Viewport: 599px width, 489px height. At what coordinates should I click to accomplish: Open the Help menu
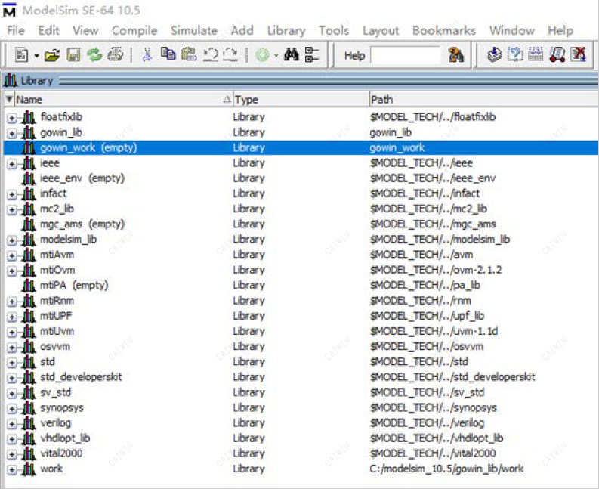point(560,30)
